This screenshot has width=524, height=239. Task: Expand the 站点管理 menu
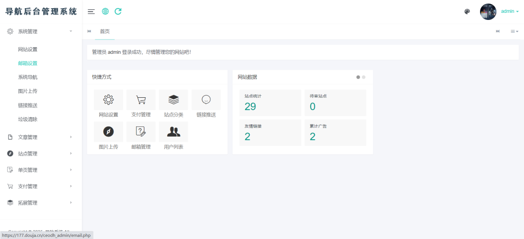pyautogui.click(x=41, y=154)
